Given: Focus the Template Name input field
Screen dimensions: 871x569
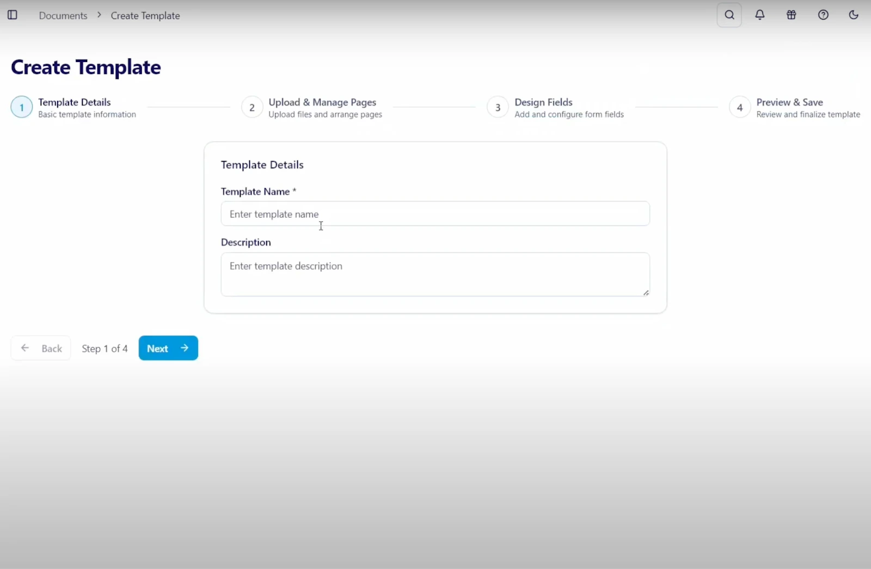Looking at the screenshot, I should [x=435, y=214].
